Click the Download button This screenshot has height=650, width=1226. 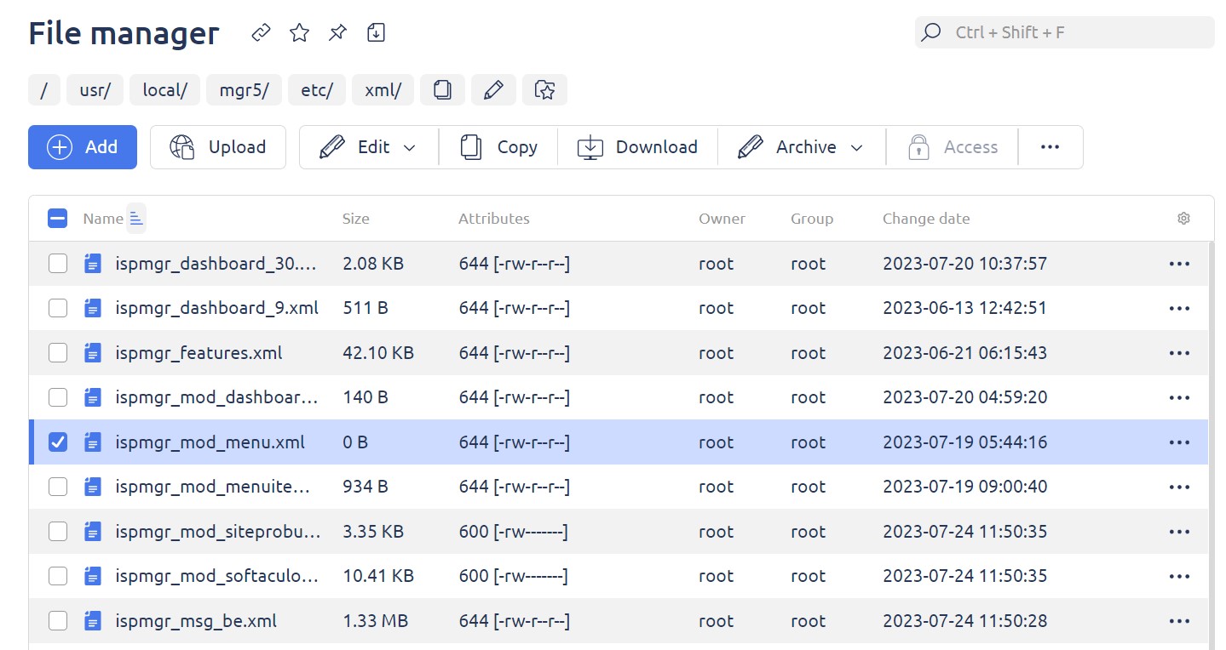[x=637, y=147]
